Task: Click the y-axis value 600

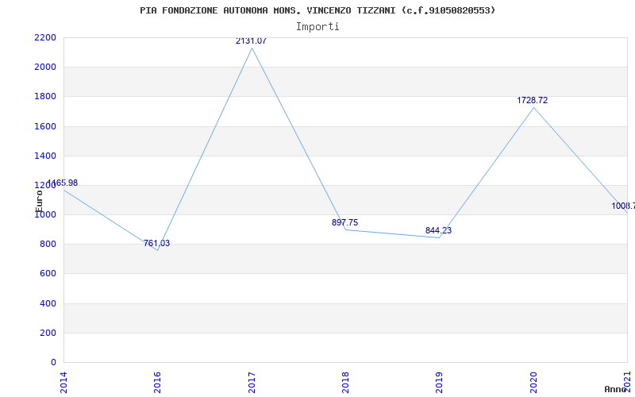Action: [48, 274]
